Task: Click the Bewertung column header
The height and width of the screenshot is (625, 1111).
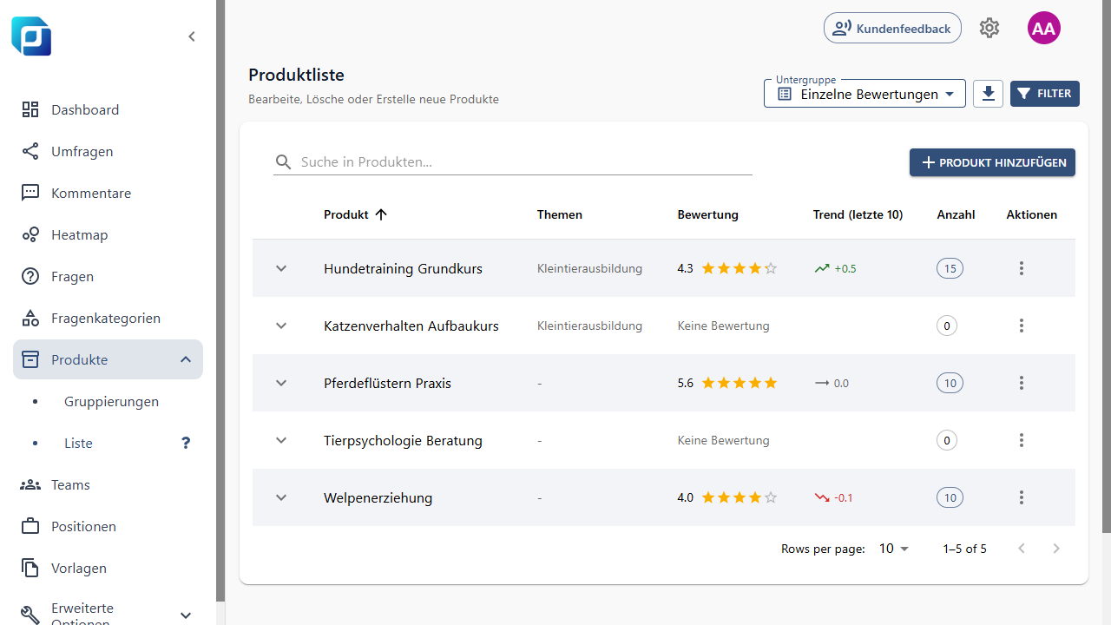Action: (708, 214)
